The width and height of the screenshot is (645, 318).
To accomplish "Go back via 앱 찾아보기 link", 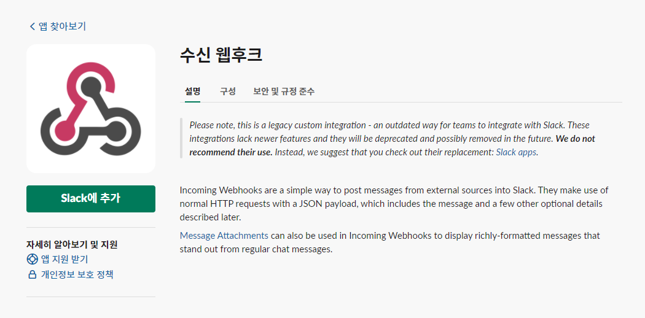I will (62, 26).
